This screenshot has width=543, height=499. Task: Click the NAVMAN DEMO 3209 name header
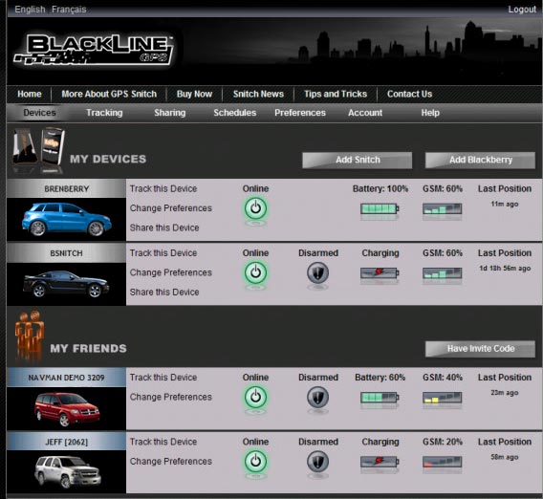click(x=66, y=378)
